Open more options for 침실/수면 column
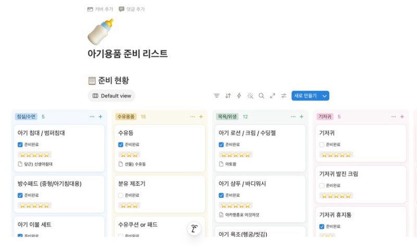Viewport: 417px width, 252px height. (92, 117)
